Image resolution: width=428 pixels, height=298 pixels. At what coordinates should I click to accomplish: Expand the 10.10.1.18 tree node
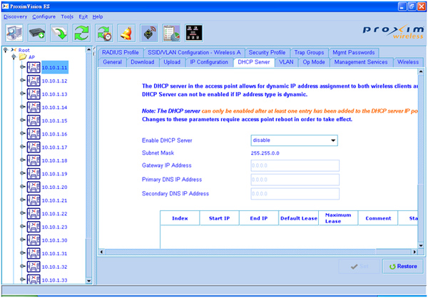coord(22,160)
